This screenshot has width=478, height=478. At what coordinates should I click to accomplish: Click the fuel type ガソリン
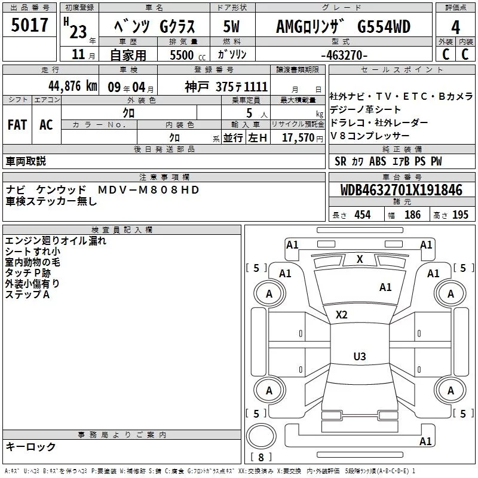tap(232, 54)
